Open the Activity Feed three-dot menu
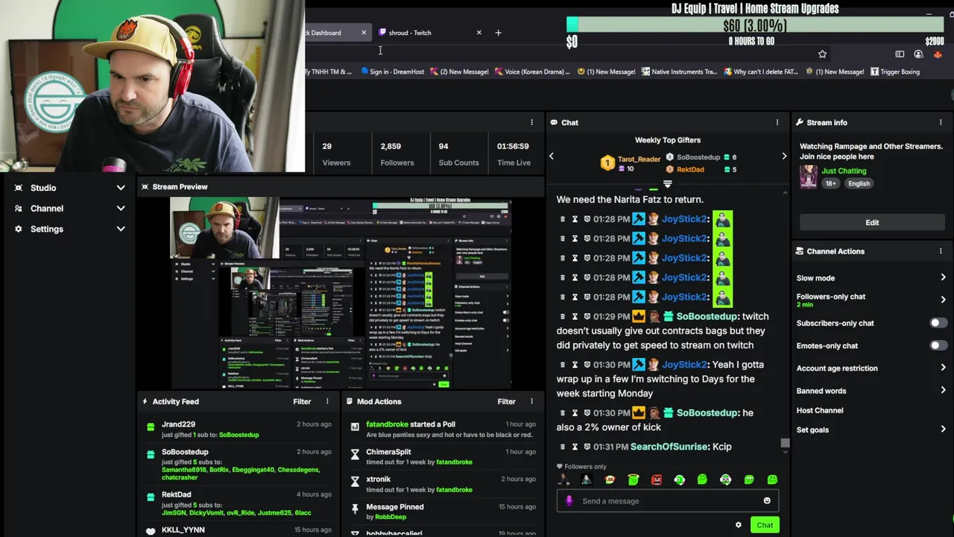This screenshot has height=537, width=954. pos(327,401)
